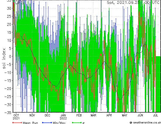Click the 25 y-axis value

coord(9,16)
